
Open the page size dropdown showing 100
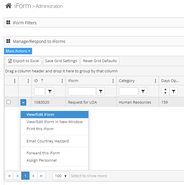tap(61, 176)
